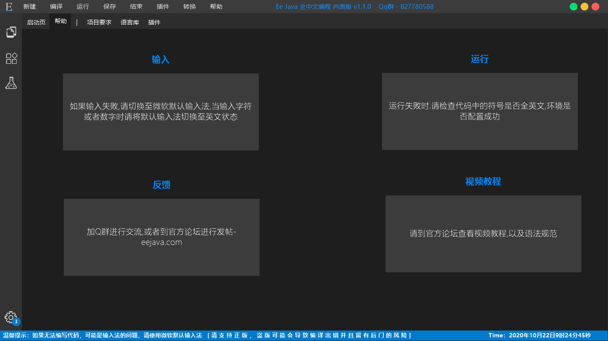This screenshot has height=341, width=608.
Task: Open the flask lab sidebar icon
Action: 11,83
